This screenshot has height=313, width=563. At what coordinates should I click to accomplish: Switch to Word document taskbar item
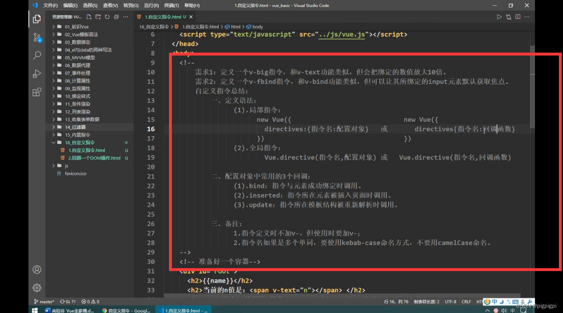(x=70, y=311)
